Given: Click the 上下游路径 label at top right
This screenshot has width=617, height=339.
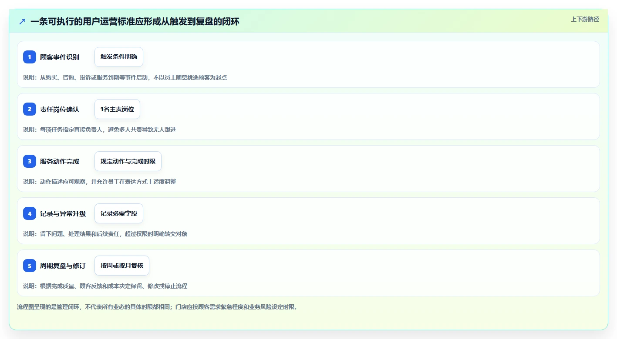Looking at the screenshot, I should tap(585, 19).
